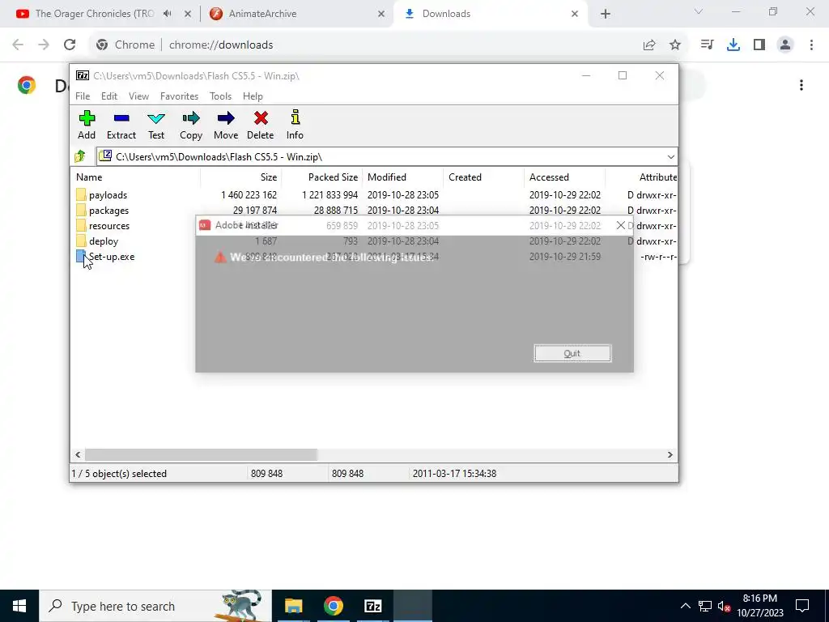
Task: Close the Adobe Installer dialog
Action: point(621,225)
